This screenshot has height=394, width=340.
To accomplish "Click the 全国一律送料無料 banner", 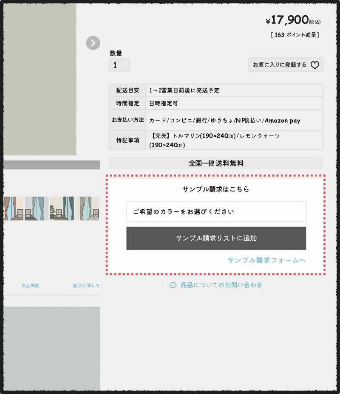I will (x=216, y=163).
